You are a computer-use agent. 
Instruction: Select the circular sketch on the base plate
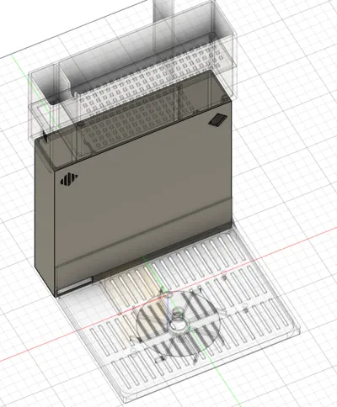[x=179, y=324]
